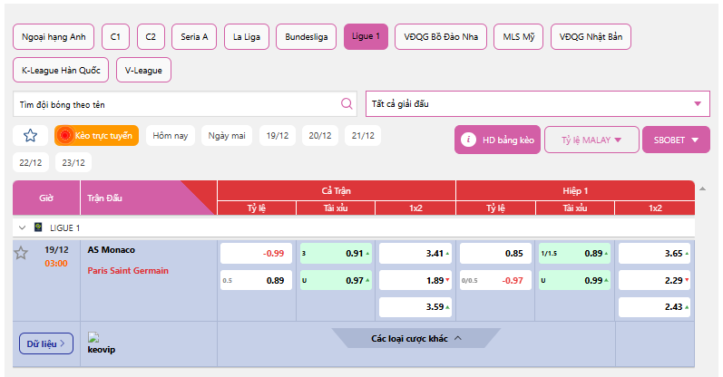Click the -0.99 full-match handicap odds
This screenshot has height=377, width=723.
257,254
